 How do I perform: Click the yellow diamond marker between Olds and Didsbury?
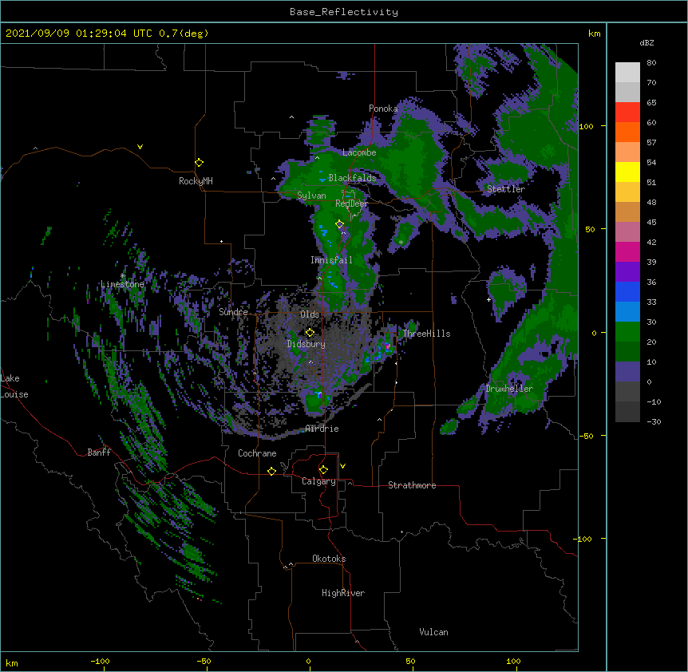[x=310, y=333]
